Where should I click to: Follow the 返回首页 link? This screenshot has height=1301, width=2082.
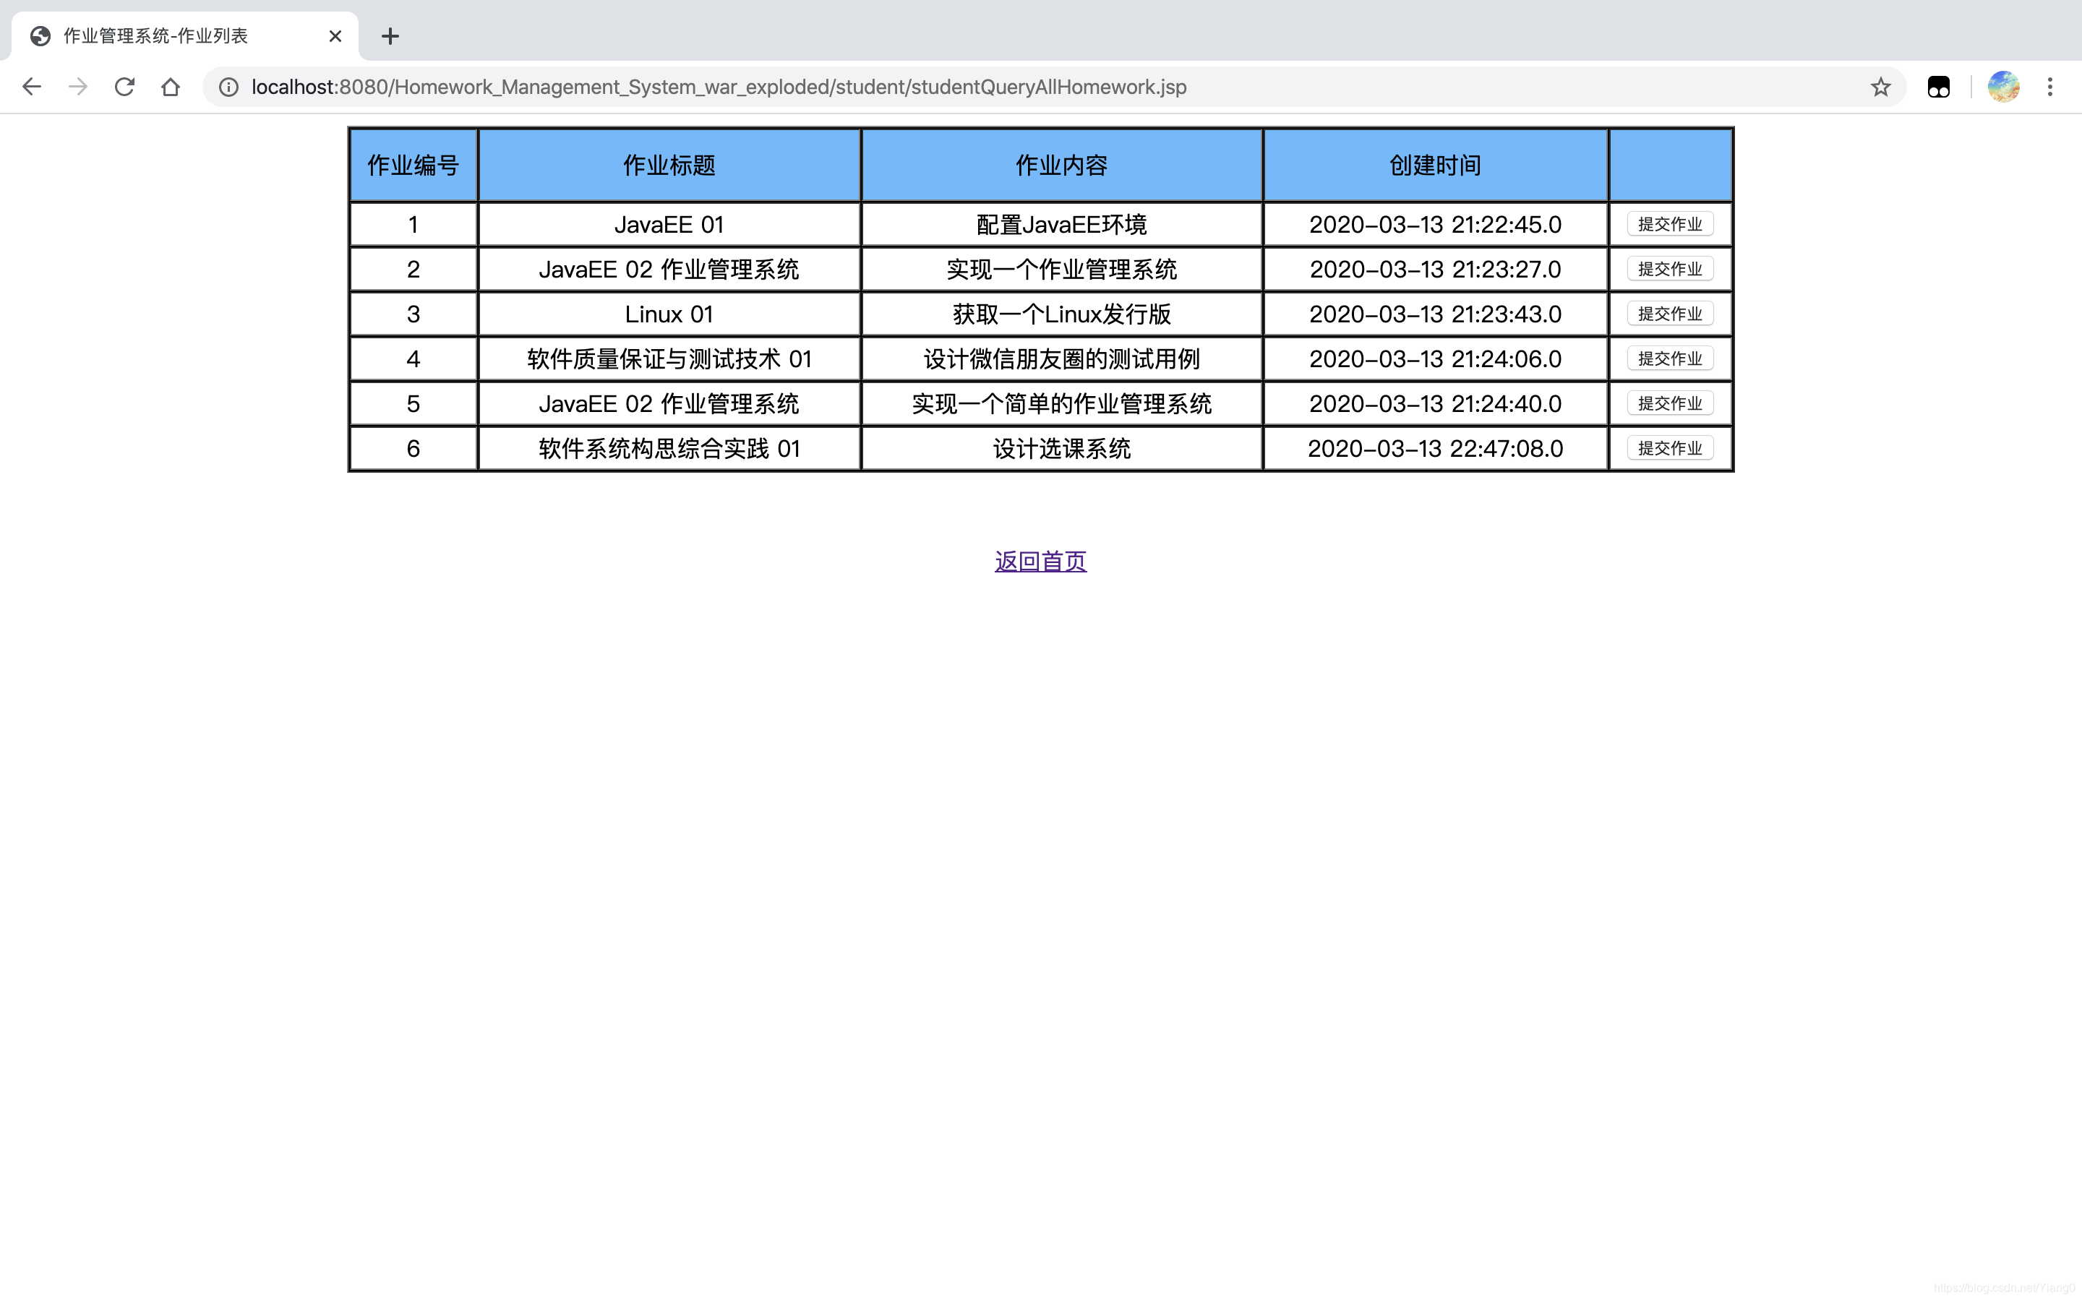point(1041,562)
